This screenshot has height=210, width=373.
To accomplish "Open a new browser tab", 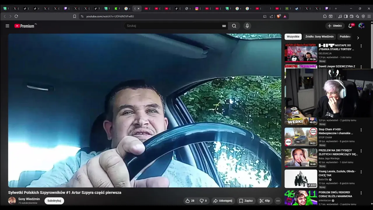I will point(336,8).
